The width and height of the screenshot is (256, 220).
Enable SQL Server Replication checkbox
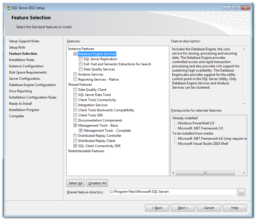(81, 59)
